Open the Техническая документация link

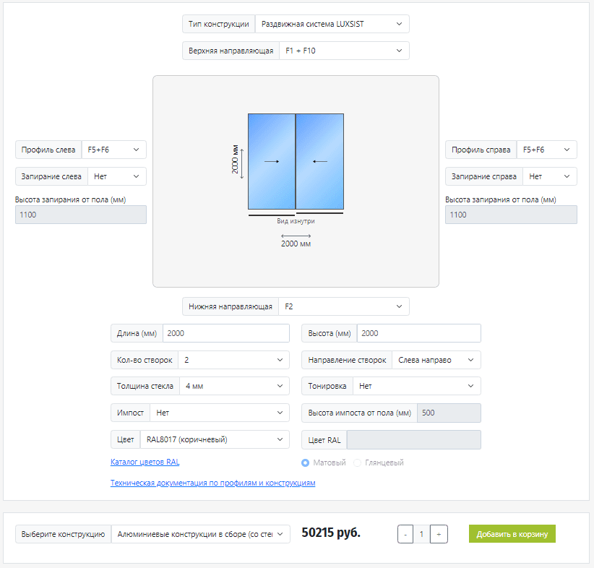click(213, 483)
